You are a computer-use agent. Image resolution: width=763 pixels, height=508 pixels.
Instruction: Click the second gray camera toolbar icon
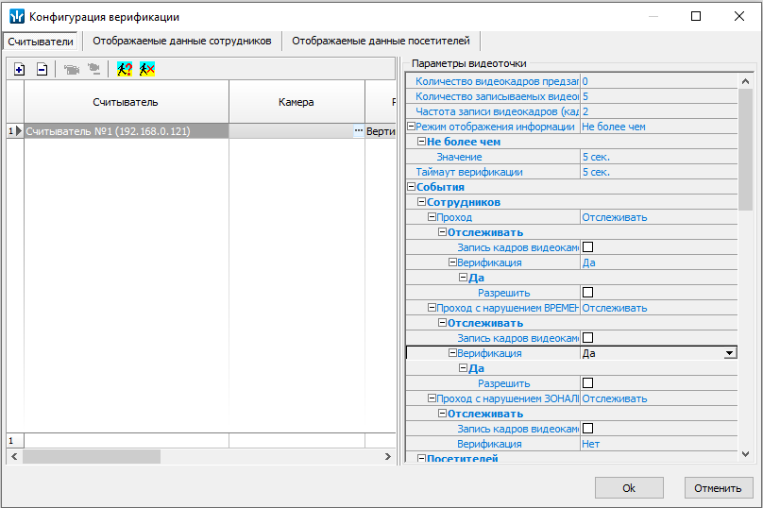tap(93, 69)
